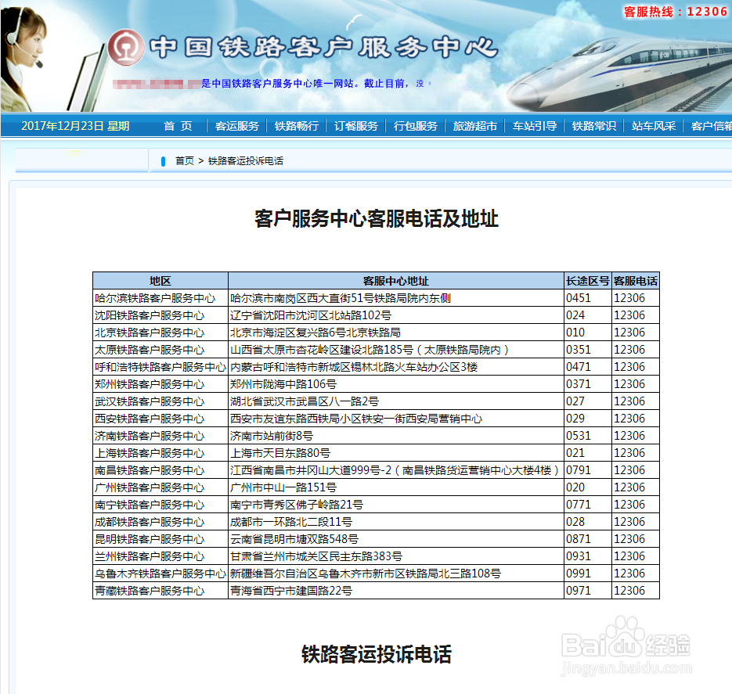Open the 旅游超市 menu item

point(474,126)
